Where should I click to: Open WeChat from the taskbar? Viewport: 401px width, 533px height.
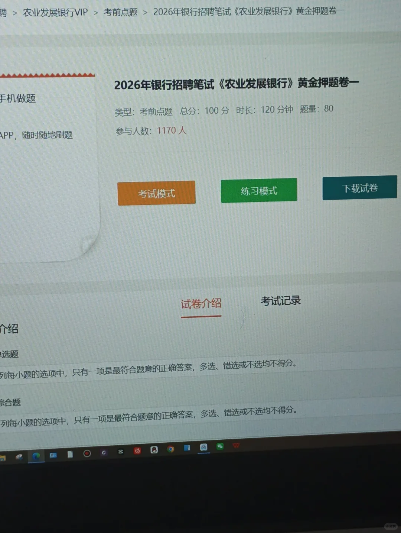tap(220, 446)
